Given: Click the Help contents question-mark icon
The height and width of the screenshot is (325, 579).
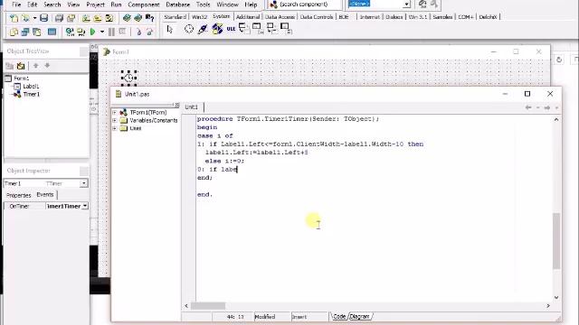Looking at the screenshot, I should coord(149,18).
